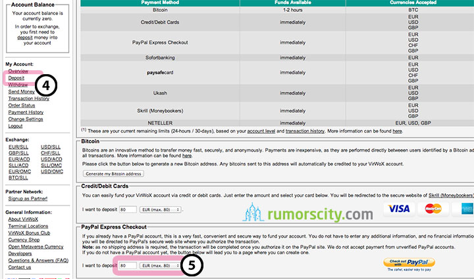The width and height of the screenshot is (474, 279).
Task: Click 'here' link in Bitcoin section
Action: point(187,156)
